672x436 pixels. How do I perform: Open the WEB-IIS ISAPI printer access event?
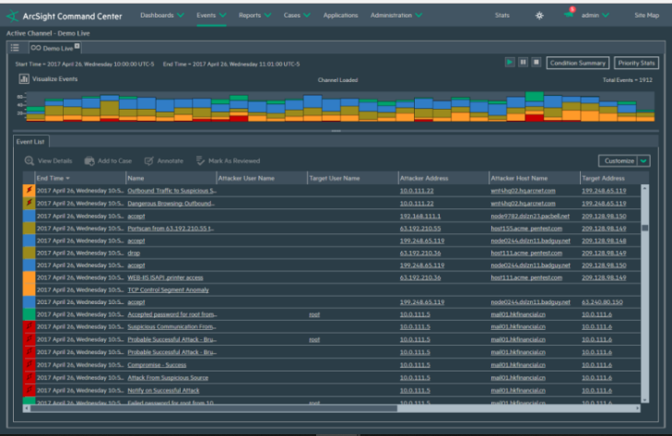pos(165,277)
